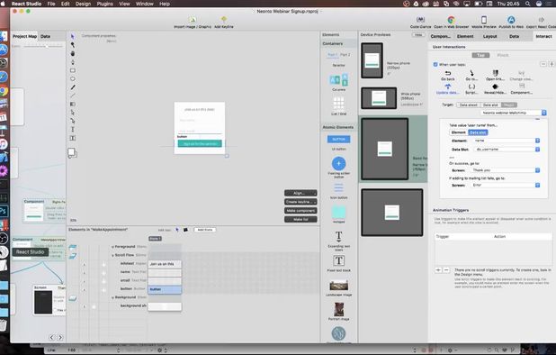The image size is (556, 355).
Task: Open the Element 'name' dropdown
Action: pos(507,141)
